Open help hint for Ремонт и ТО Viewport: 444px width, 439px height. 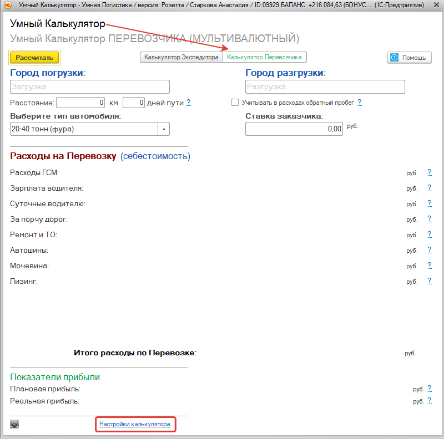tap(429, 234)
